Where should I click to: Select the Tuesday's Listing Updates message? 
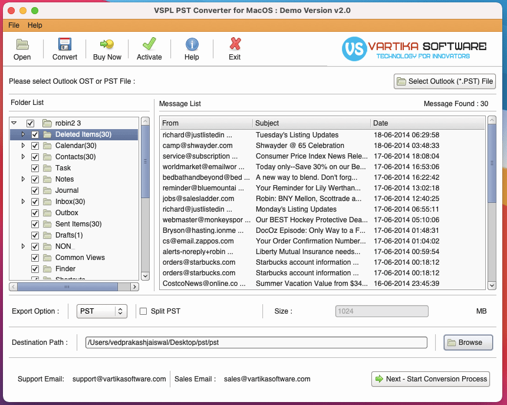(x=322, y=135)
